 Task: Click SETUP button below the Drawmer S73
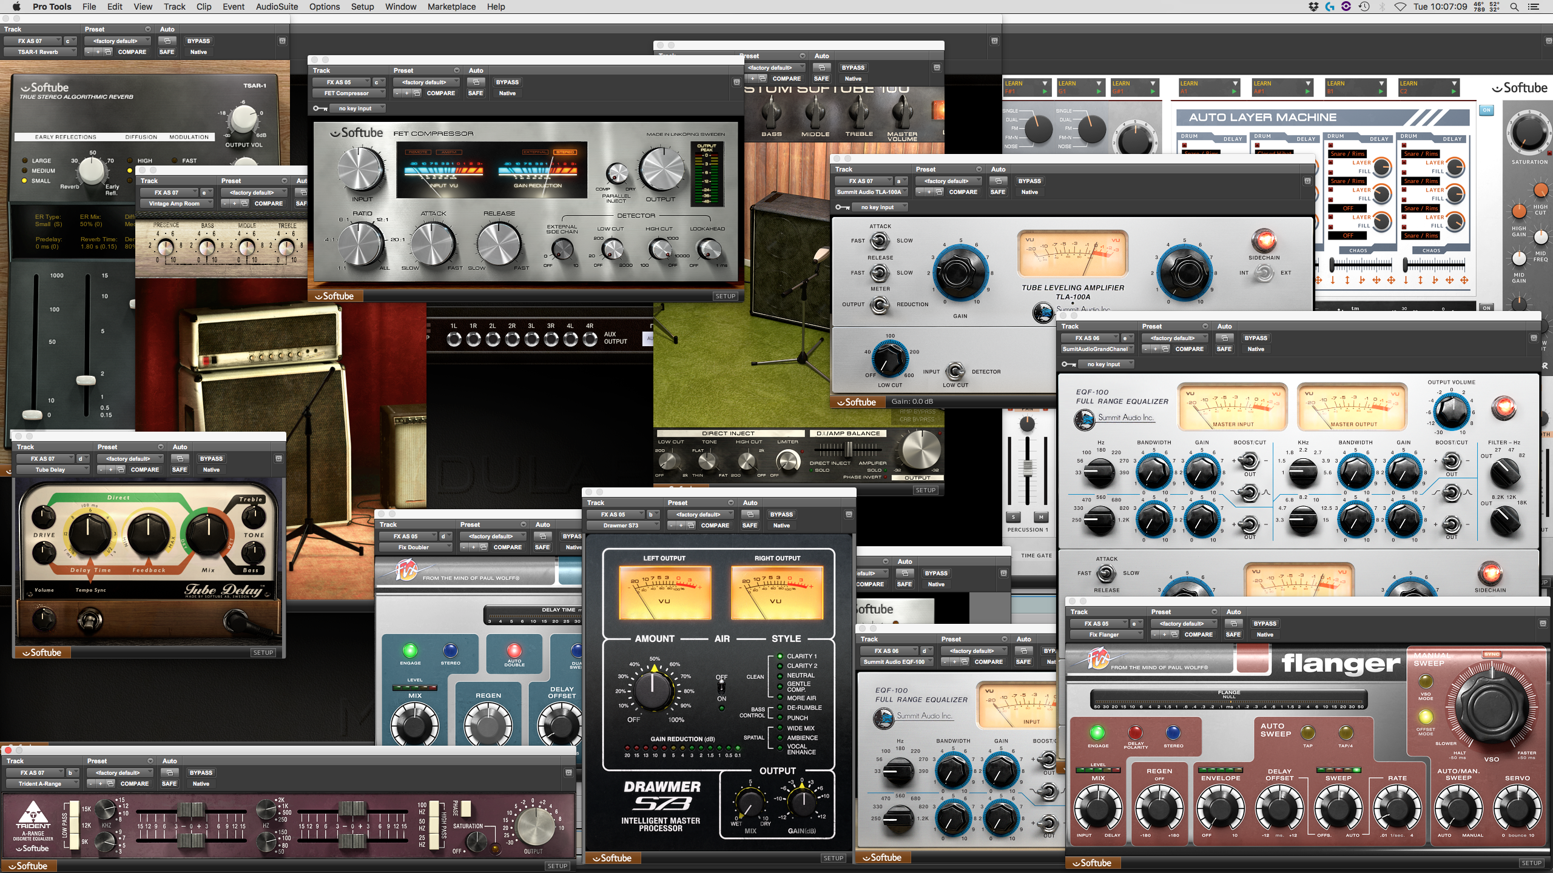(x=833, y=858)
